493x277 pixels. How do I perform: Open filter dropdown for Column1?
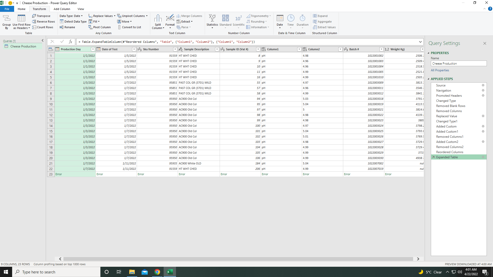click(x=299, y=49)
